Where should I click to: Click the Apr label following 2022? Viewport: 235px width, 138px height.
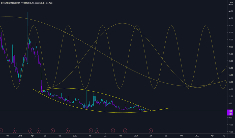point(212,136)
